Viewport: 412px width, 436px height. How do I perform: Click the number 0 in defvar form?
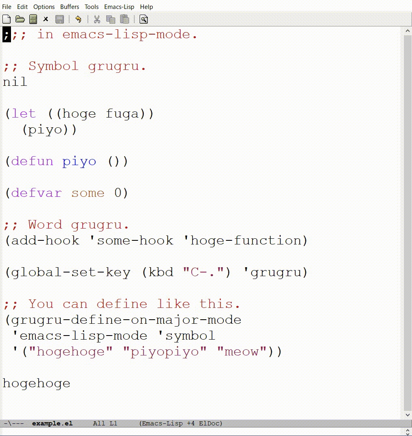[118, 193]
